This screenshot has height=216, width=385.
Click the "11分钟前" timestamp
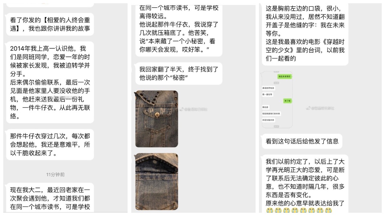tap(56, 175)
